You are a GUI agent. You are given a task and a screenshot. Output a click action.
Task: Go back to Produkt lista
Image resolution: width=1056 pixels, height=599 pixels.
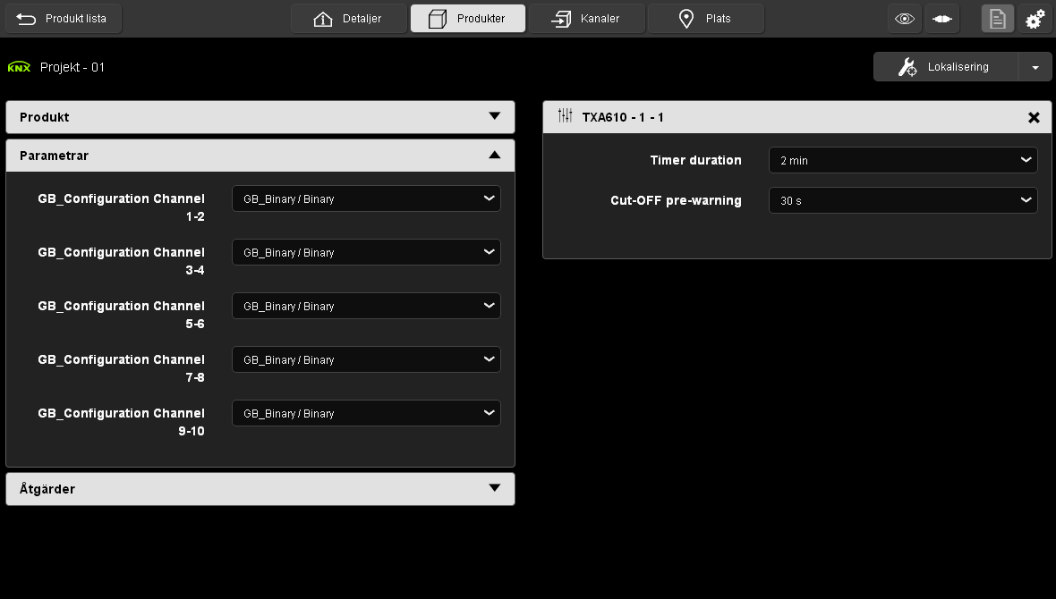coord(64,19)
